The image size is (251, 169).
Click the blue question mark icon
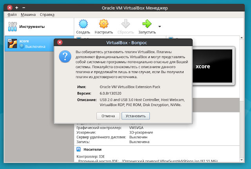point(65,57)
